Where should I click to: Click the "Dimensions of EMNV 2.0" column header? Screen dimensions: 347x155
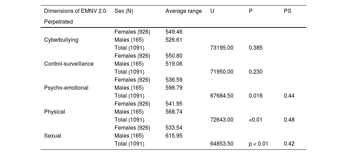click(x=75, y=11)
